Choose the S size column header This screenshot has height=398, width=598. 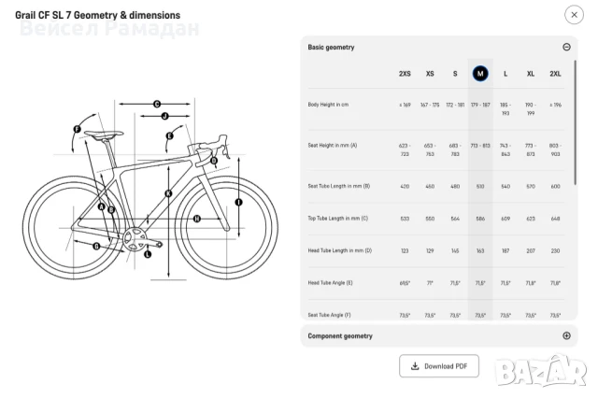click(x=455, y=73)
